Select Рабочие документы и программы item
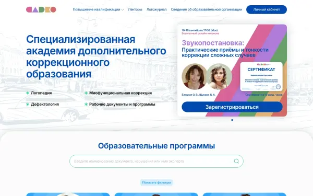313x196 pixels. tap(122, 105)
